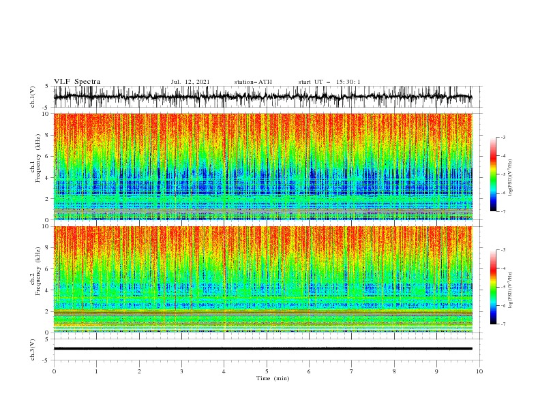This screenshot has height=417, width=540.
Task: Click time axis tick label "8"
Action: [x=394, y=371]
